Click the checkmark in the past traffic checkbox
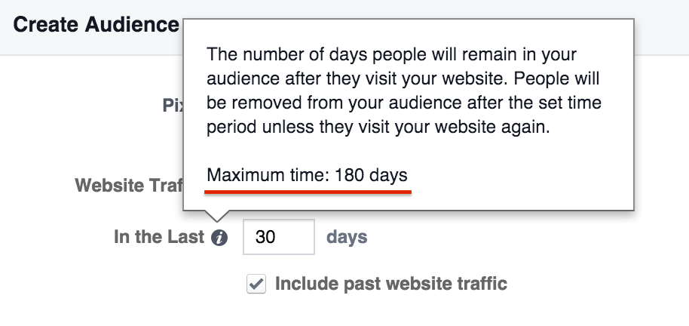Image resolution: width=689 pixels, height=326 pixels. coord(256,283)
